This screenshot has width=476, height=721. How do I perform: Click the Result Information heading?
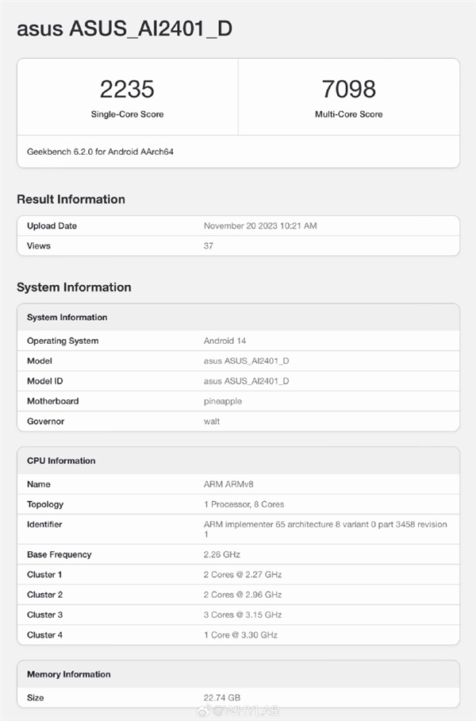pos(71,199)
